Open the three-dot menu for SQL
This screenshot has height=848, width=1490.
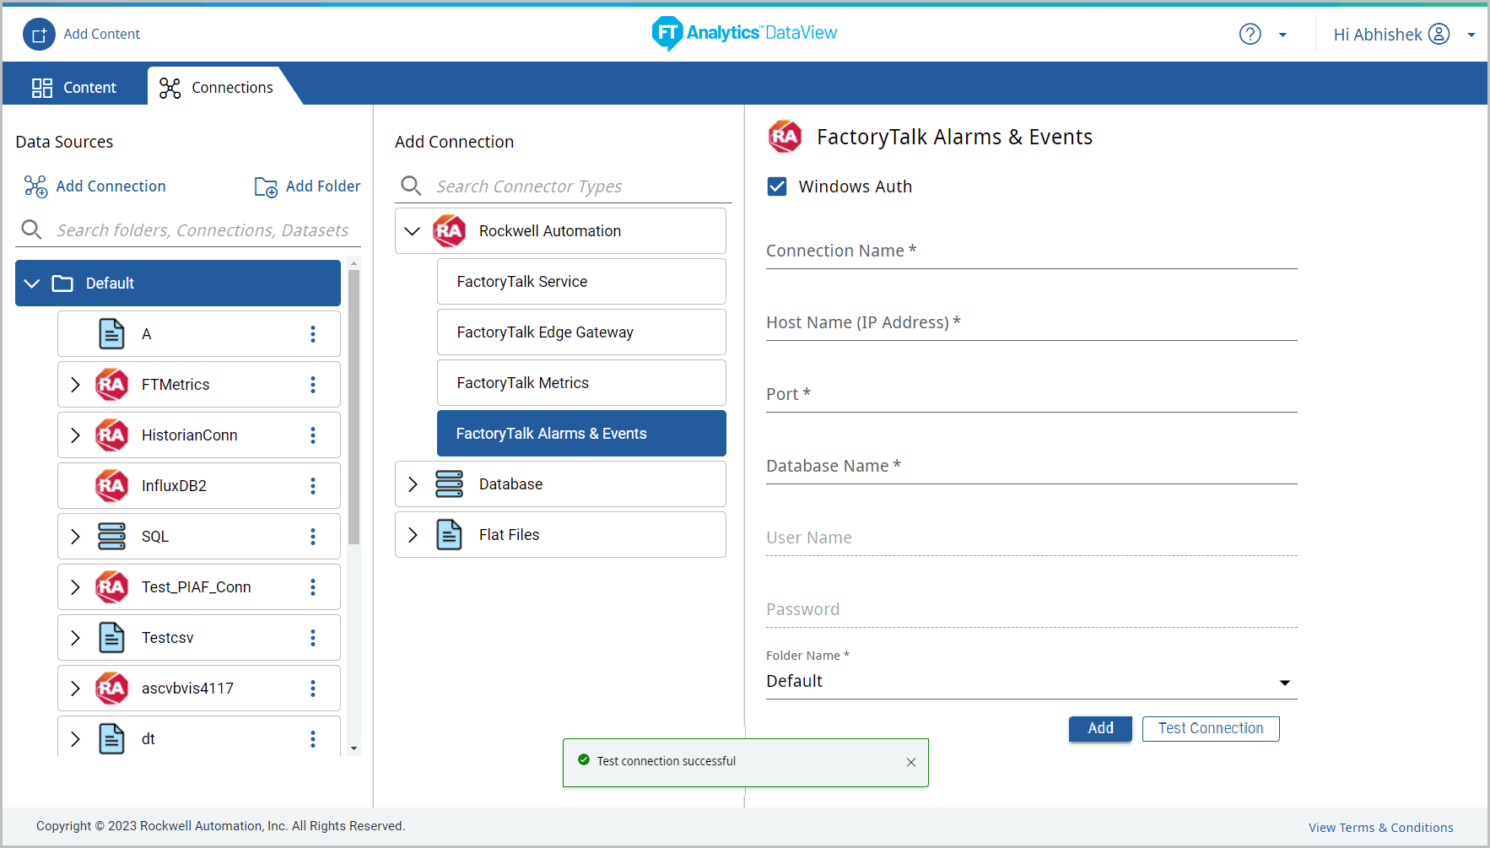tap(313, 537)
